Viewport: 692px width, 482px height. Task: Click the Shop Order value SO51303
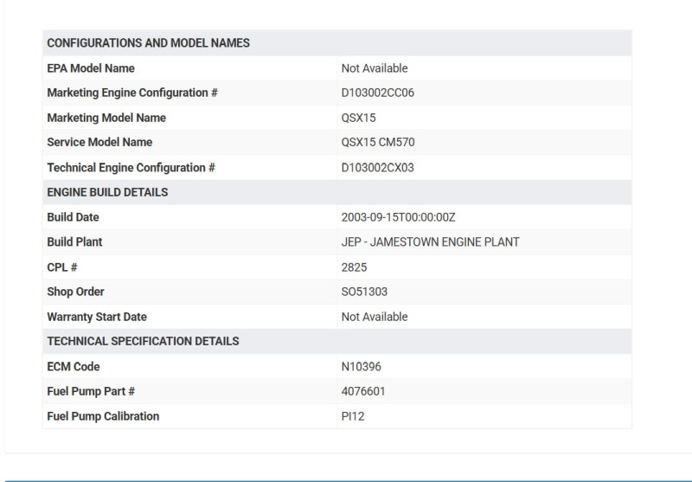click(364, 292)
